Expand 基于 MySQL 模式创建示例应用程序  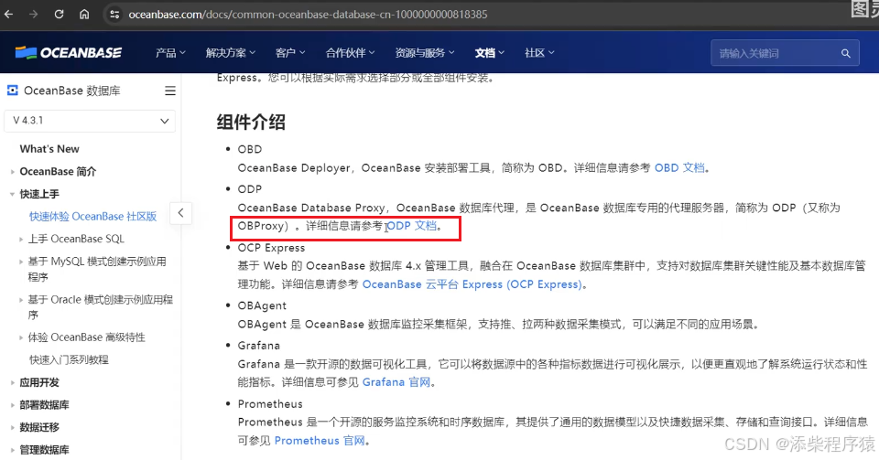click(97, 269)
